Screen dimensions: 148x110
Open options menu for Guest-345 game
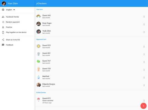point(144,17)
